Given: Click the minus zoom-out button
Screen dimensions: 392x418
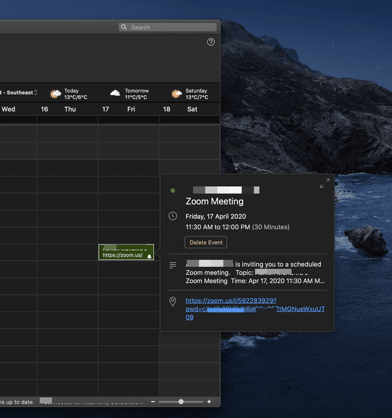Looking at the screenshot, I should click(x=153, y=402).
